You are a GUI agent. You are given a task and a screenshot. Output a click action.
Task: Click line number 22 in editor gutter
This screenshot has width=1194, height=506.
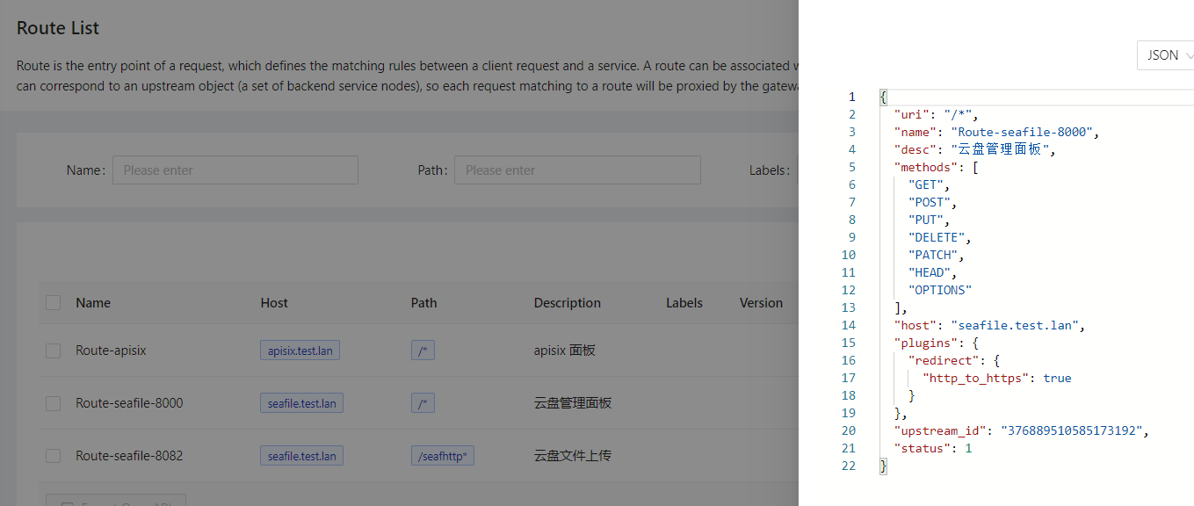(848, 466)
